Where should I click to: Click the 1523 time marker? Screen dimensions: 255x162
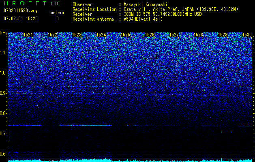pyautogui.click(x=77, y=35)
